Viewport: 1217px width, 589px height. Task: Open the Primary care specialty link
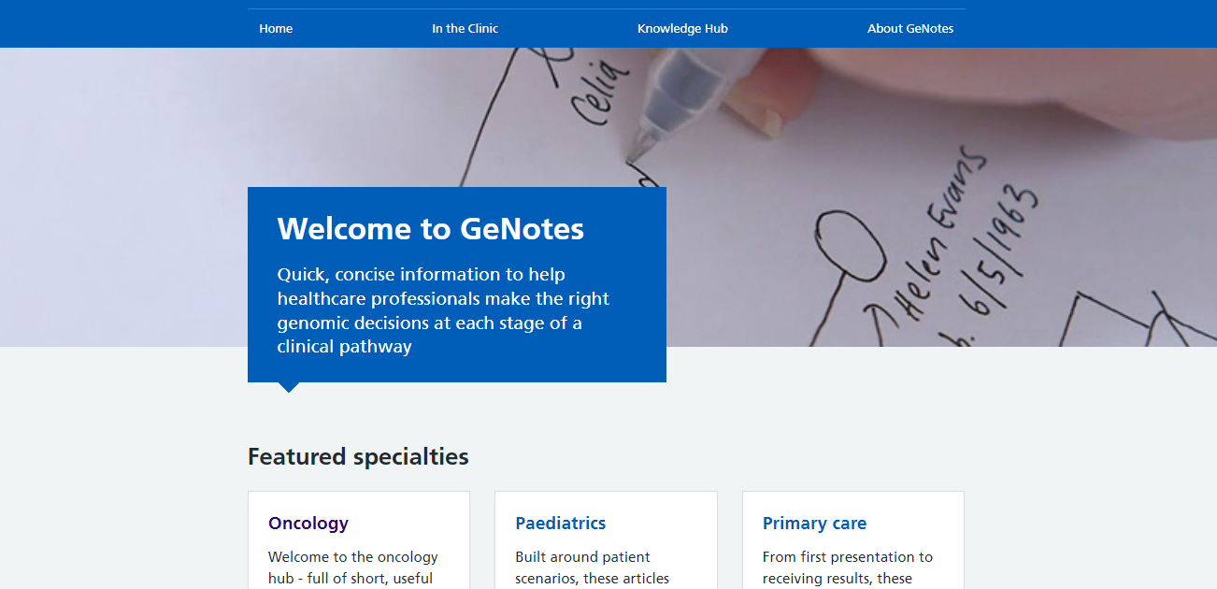pos(814,524)
